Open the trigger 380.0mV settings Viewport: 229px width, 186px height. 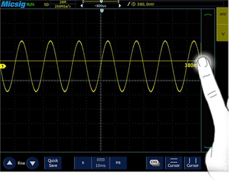click(x=143, y=4)
